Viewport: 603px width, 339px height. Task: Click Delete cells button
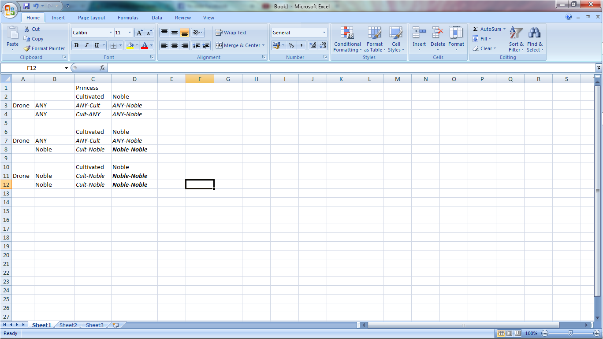click(x=438, y=38)
